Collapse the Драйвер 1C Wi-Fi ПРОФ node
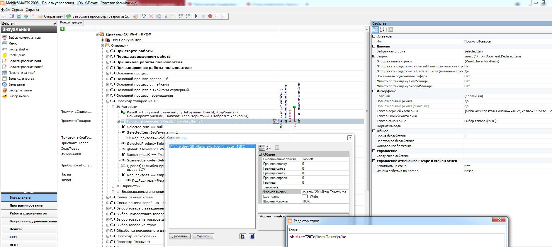Screen dimensions: 552x247 (x=97, y=34)
